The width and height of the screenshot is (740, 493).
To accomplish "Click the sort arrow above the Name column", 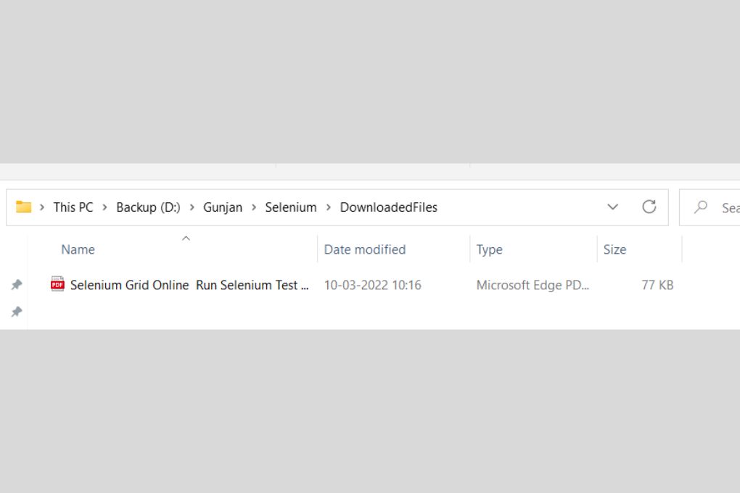I will coord(186,239).
